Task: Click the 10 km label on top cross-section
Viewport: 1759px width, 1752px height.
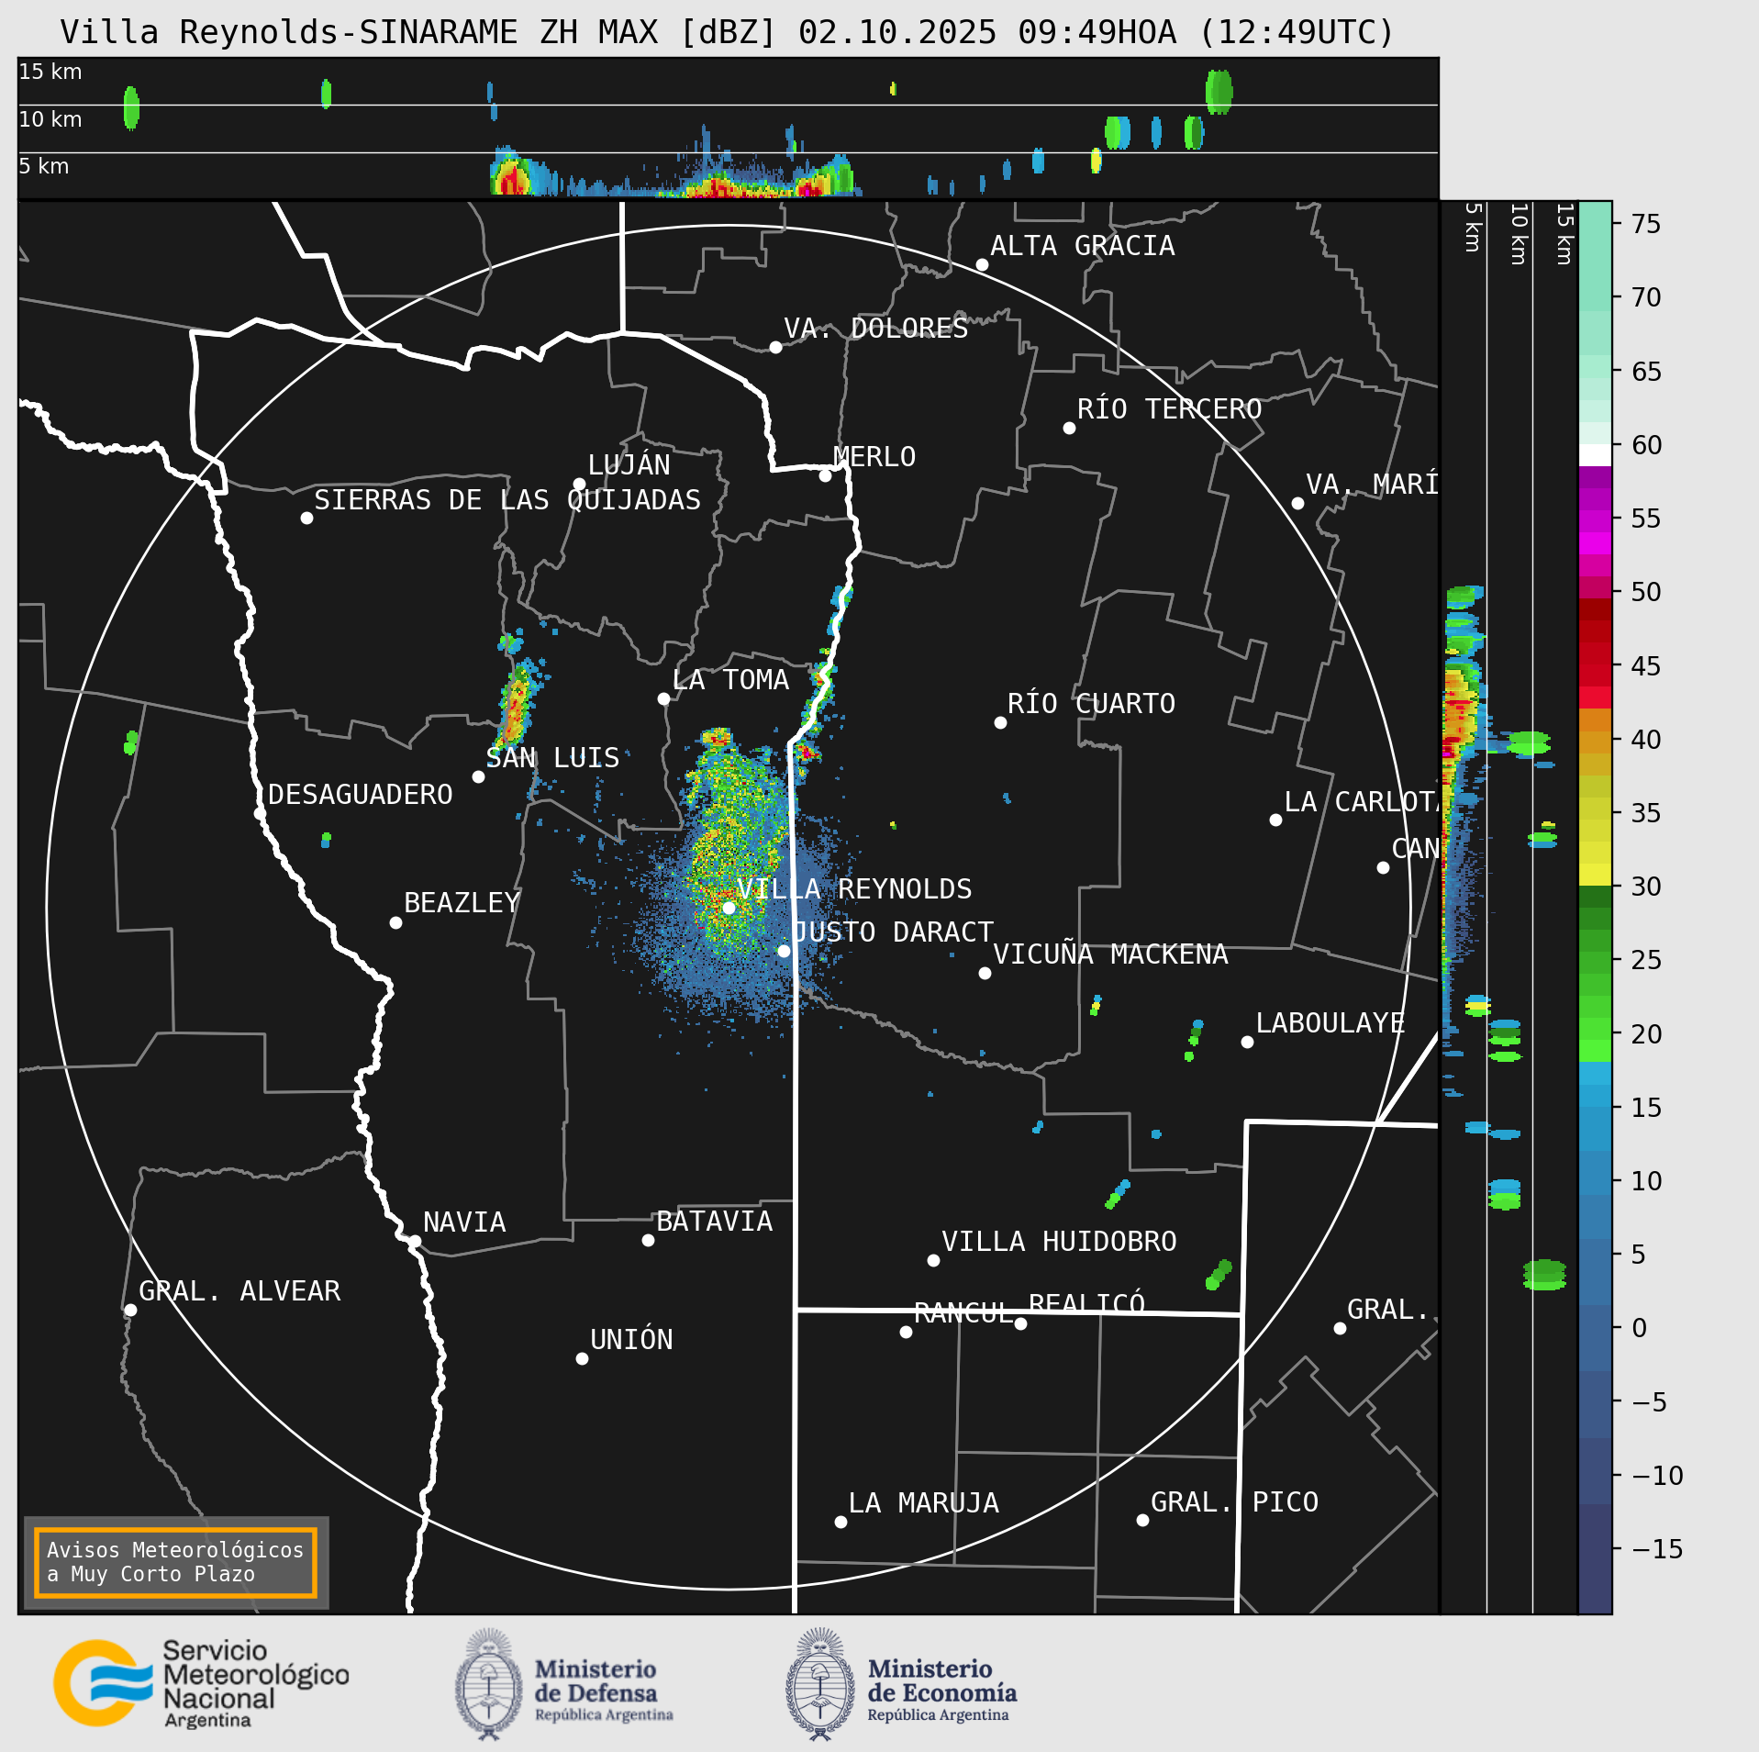Action: (50, 119)
